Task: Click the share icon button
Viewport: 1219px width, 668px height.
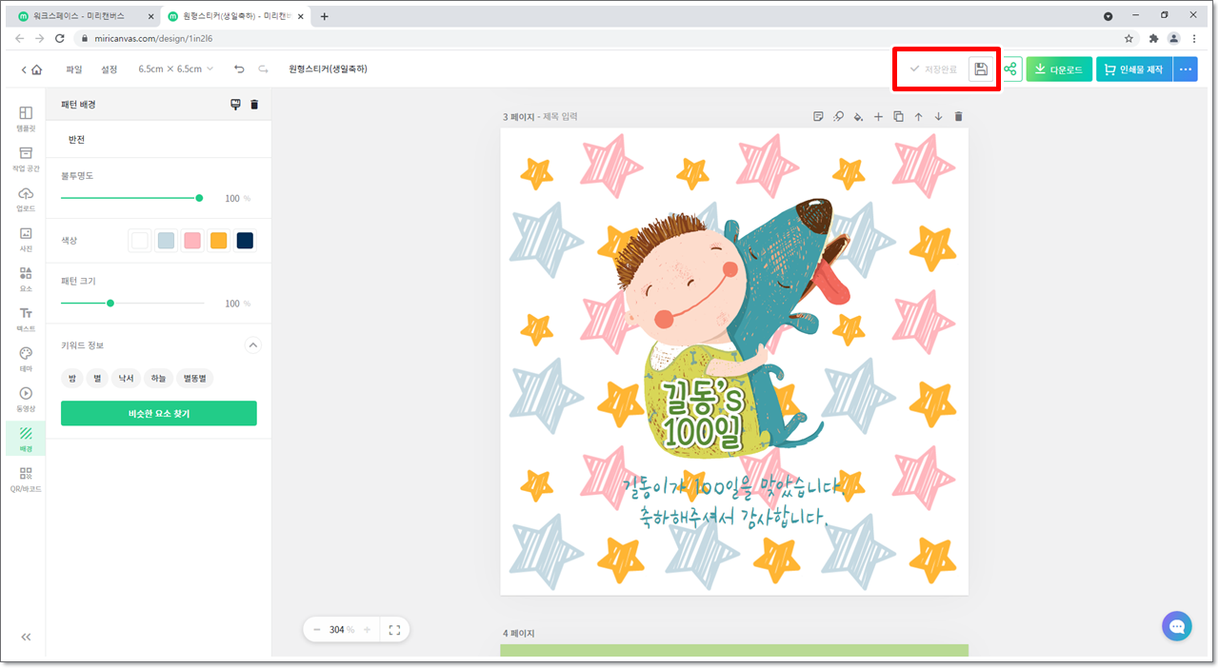Action: click(x=1010, y=69)
